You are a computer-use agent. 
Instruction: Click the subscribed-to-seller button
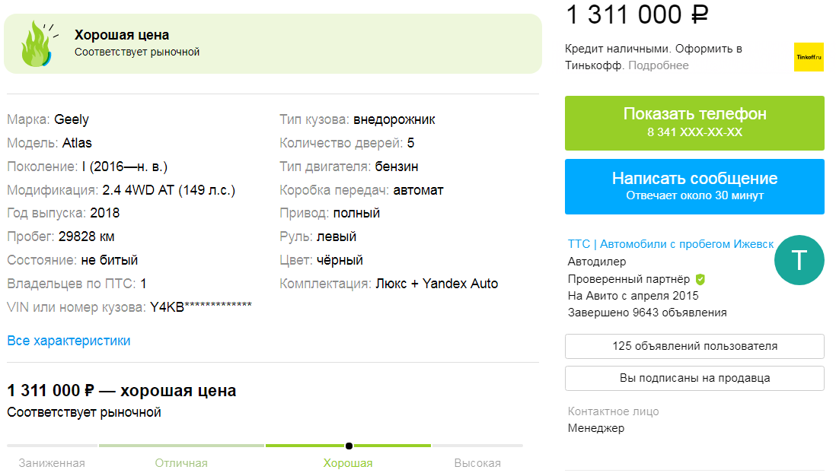(x=694, y=378)
